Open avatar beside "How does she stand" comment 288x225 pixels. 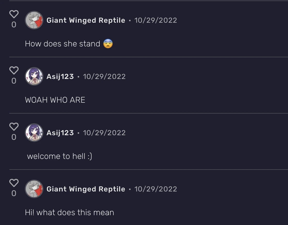tap(34, 20)
